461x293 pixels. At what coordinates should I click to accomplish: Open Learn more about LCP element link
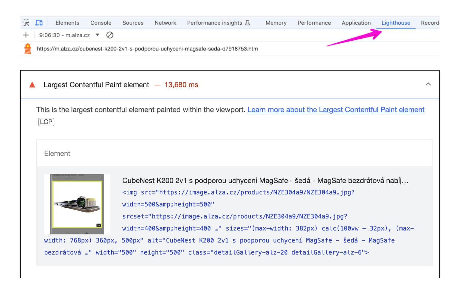(x=336, y=110)
